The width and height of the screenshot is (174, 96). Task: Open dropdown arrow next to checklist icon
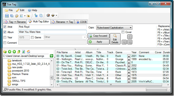pyautogui.click(x=25, y=16)
